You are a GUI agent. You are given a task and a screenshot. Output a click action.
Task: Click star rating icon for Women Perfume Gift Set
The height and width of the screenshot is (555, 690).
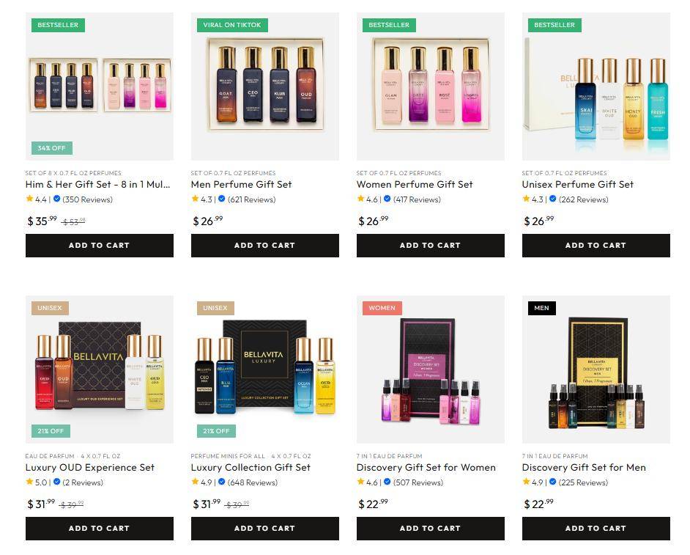point(361,199)
